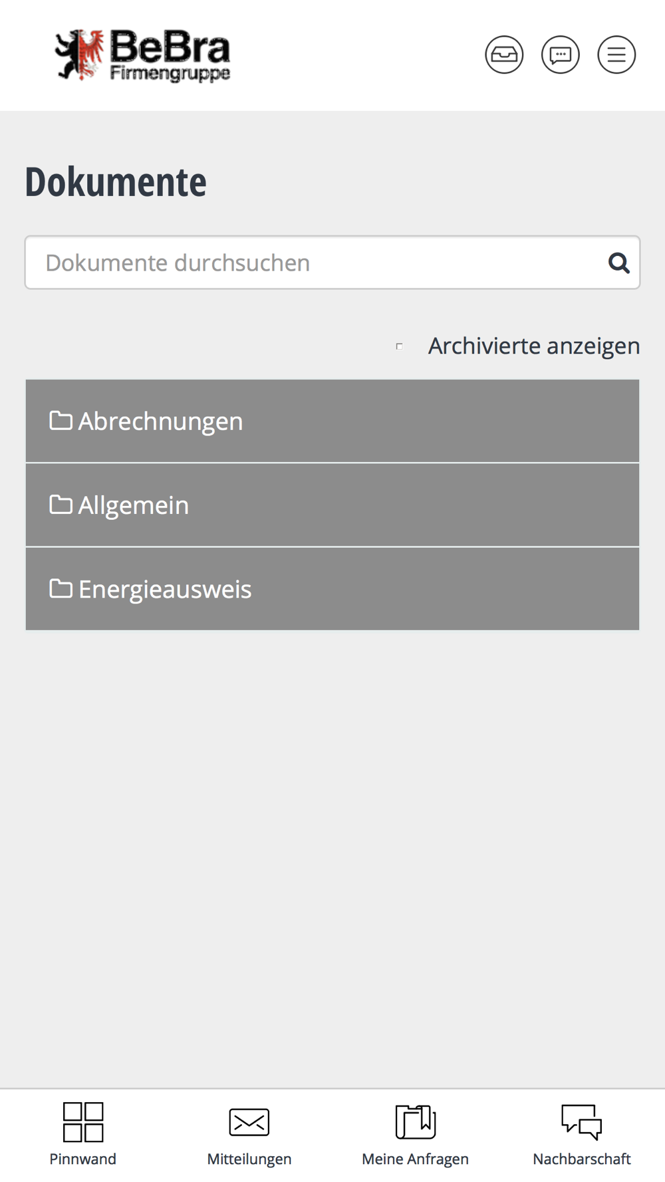Switch to the Mitteilungen tab
Image resolution: width=665 pixels, height=1182 pixels.
(249, 1159)
